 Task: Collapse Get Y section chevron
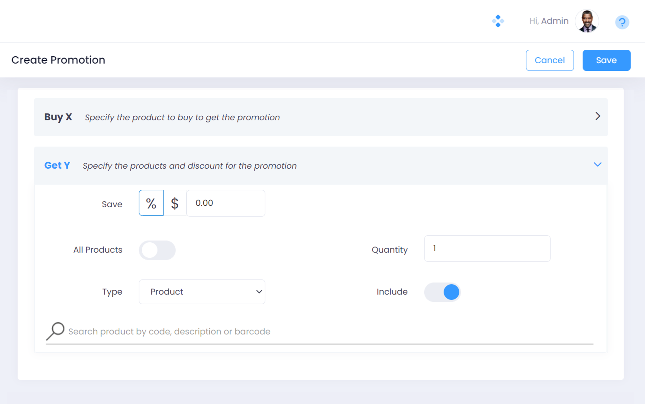pyautogui.click(x=597, y=165)
